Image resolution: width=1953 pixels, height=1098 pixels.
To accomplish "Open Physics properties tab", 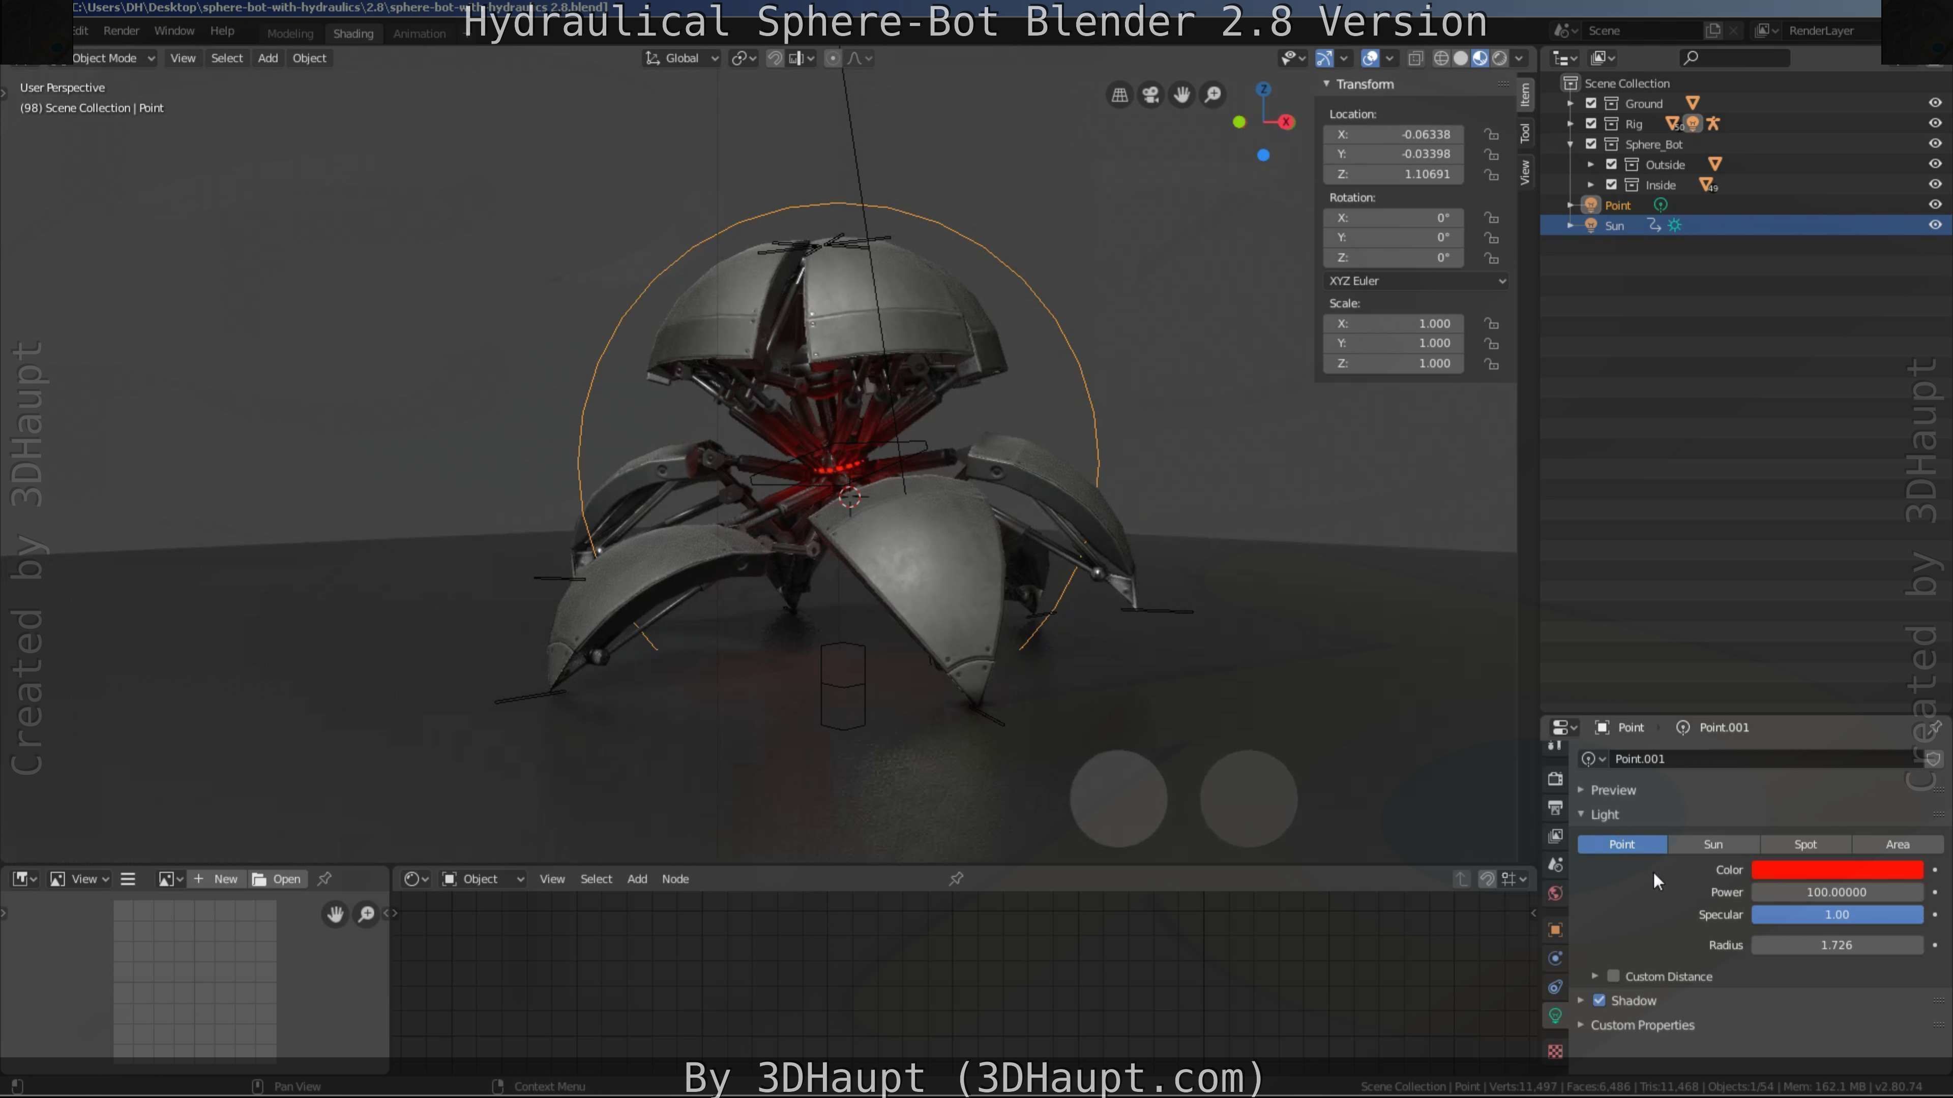I will (x=1555, y=959).
